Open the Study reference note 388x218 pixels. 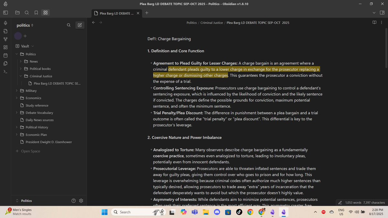click(37, 105)
